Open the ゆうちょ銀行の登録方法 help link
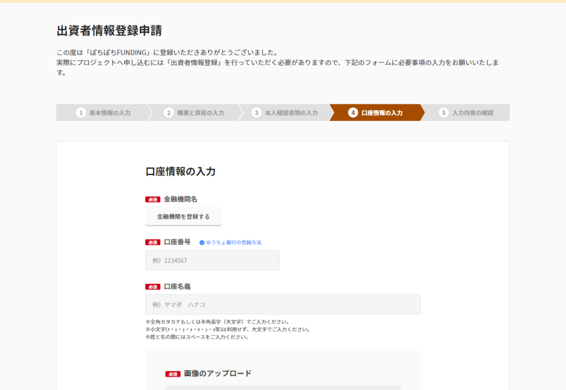 coord(233,243)
